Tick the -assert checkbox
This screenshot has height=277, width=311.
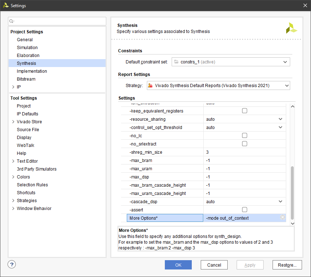pyautogui.click(x=245, y=210)
